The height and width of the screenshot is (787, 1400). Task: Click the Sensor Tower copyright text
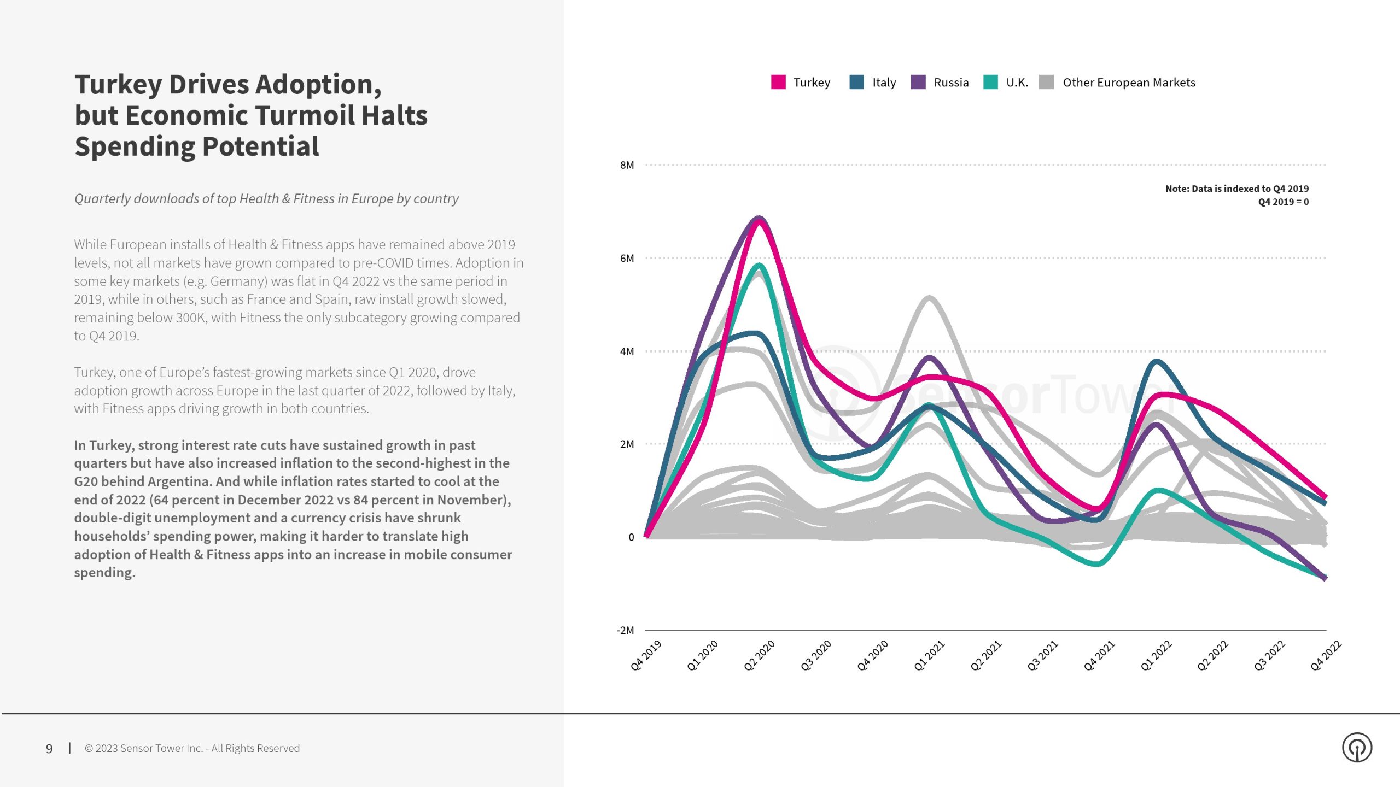(x=192, y=748)
